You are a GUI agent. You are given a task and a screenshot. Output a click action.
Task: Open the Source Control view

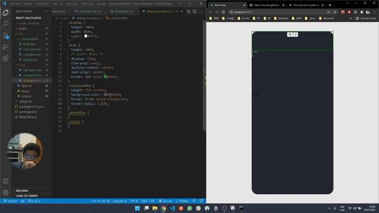(x=5, y=35)
